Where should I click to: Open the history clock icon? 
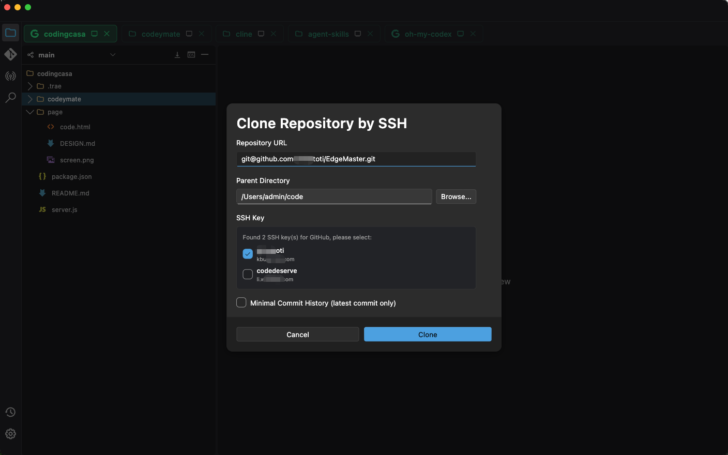[10, 412]
